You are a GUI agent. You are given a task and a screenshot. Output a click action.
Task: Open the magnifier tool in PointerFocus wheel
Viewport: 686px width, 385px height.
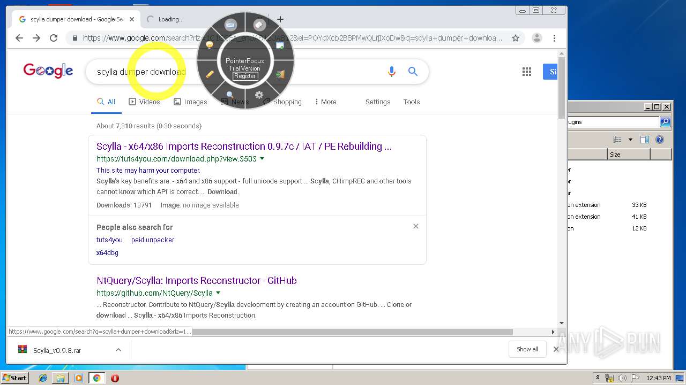[230, 95]
